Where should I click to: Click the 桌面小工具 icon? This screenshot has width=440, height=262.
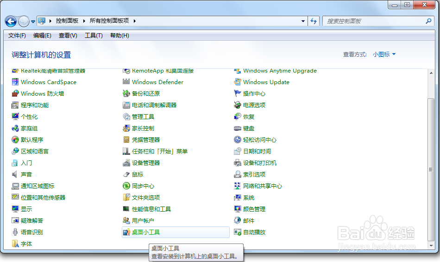coord(126,232)
